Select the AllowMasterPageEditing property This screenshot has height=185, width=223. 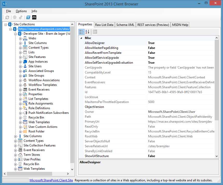[101, 48]
